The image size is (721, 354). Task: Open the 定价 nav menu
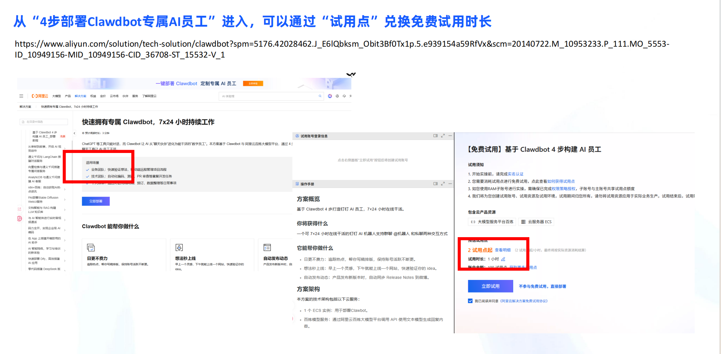click(103, 96)
